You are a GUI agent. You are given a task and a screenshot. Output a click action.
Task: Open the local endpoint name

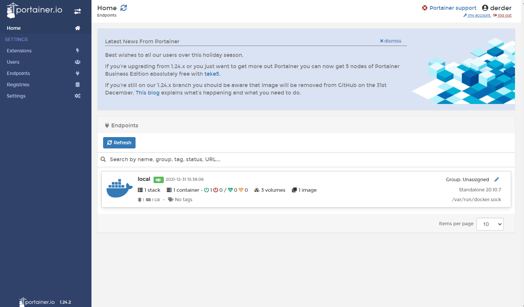point(144,179)
